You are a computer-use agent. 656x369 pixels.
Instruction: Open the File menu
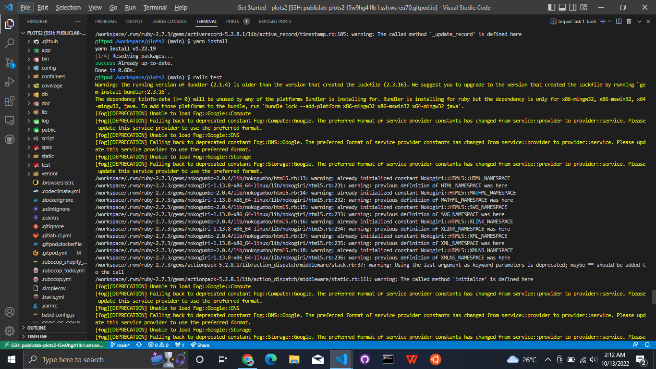25,8
